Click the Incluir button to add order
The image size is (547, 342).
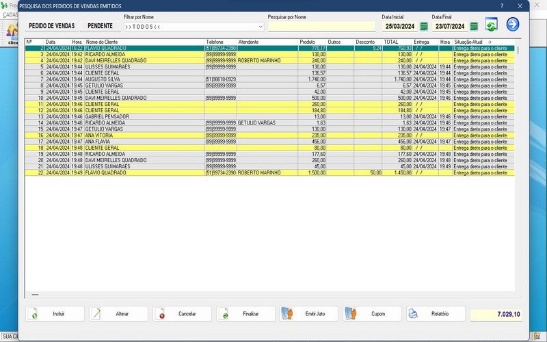coord(55,313)
